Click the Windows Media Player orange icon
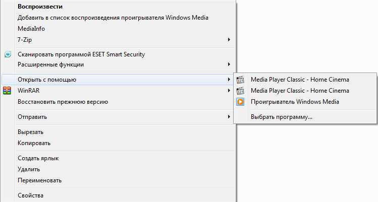Image resolution: width=378 pixels, height=202 pixels. pos(240,102)
